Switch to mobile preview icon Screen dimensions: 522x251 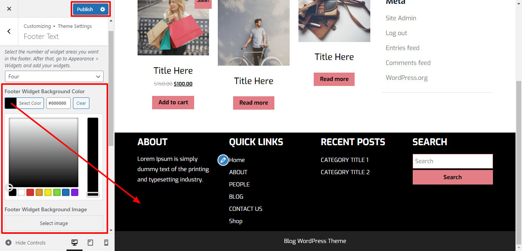106,243
